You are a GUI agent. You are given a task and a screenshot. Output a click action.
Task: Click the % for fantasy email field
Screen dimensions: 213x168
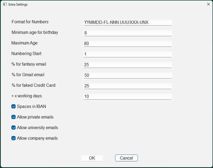tap(128, 65)
